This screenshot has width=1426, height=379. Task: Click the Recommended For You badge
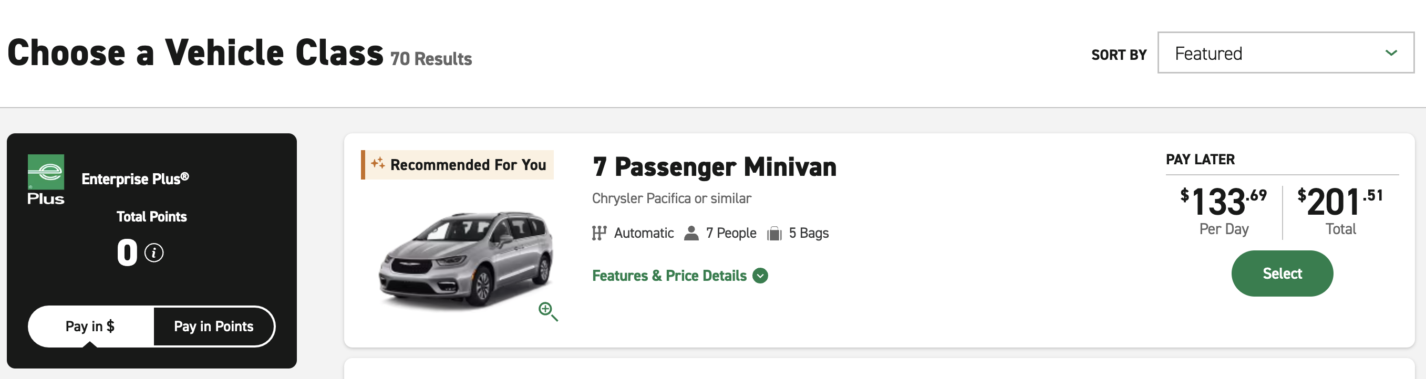click(457, 165)
